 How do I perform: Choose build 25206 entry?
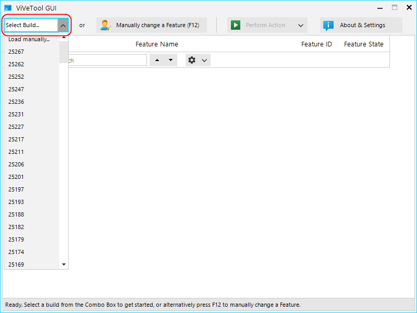pos(32,164)
